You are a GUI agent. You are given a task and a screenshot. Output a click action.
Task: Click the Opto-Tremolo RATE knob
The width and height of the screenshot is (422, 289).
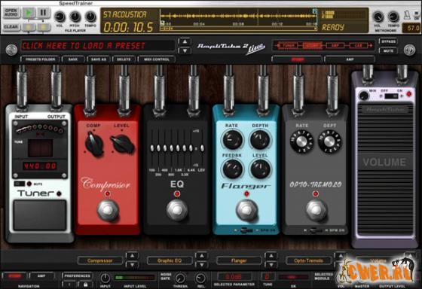coord(301,141)
